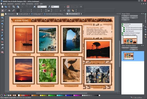This screenshot has height=99, width=147.
Task: Select the sailboat sunset photo
Action: tap(24, 39)
